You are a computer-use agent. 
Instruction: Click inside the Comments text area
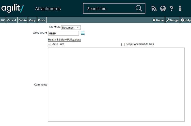point(116,85)
